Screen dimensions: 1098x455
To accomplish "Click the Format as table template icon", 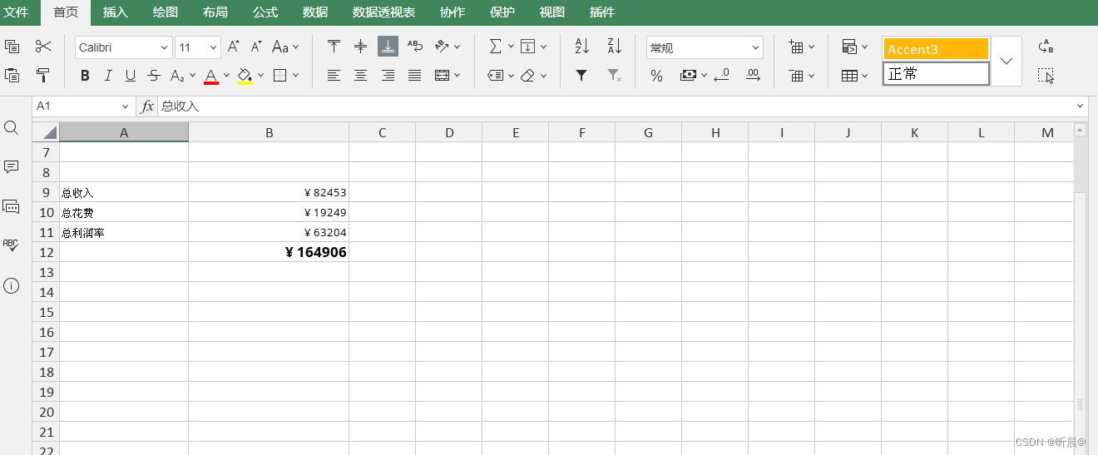I will (x=849, y=76).
